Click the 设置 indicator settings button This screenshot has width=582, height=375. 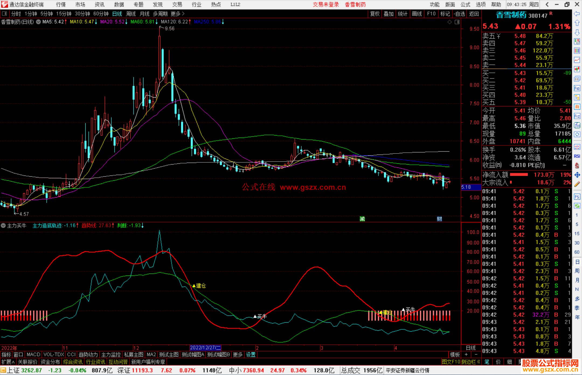point(251,355)
